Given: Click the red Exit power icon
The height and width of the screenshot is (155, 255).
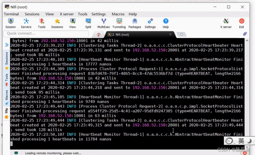Looking at the screenshot, I should 241,23.
